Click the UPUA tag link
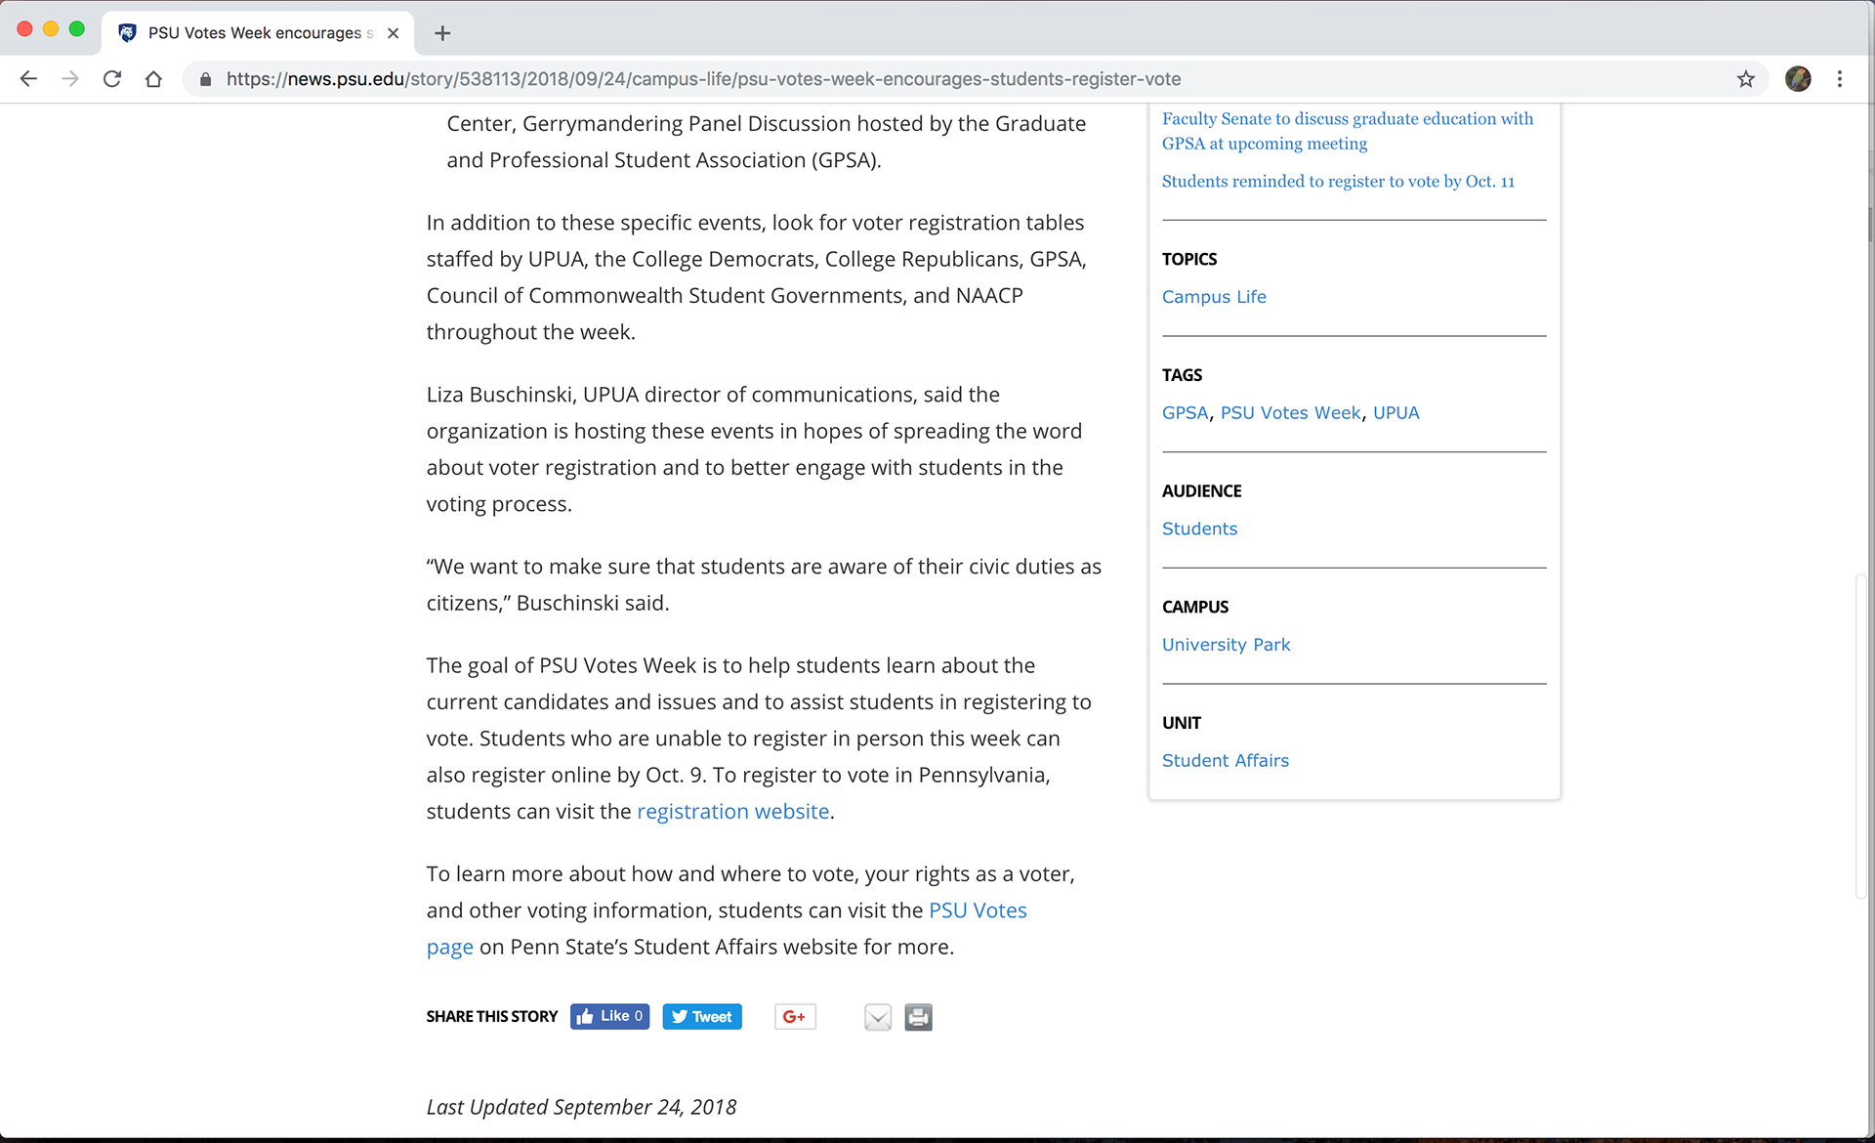The height and width of the screenshot is (1143, 1875). [1396, 412]
